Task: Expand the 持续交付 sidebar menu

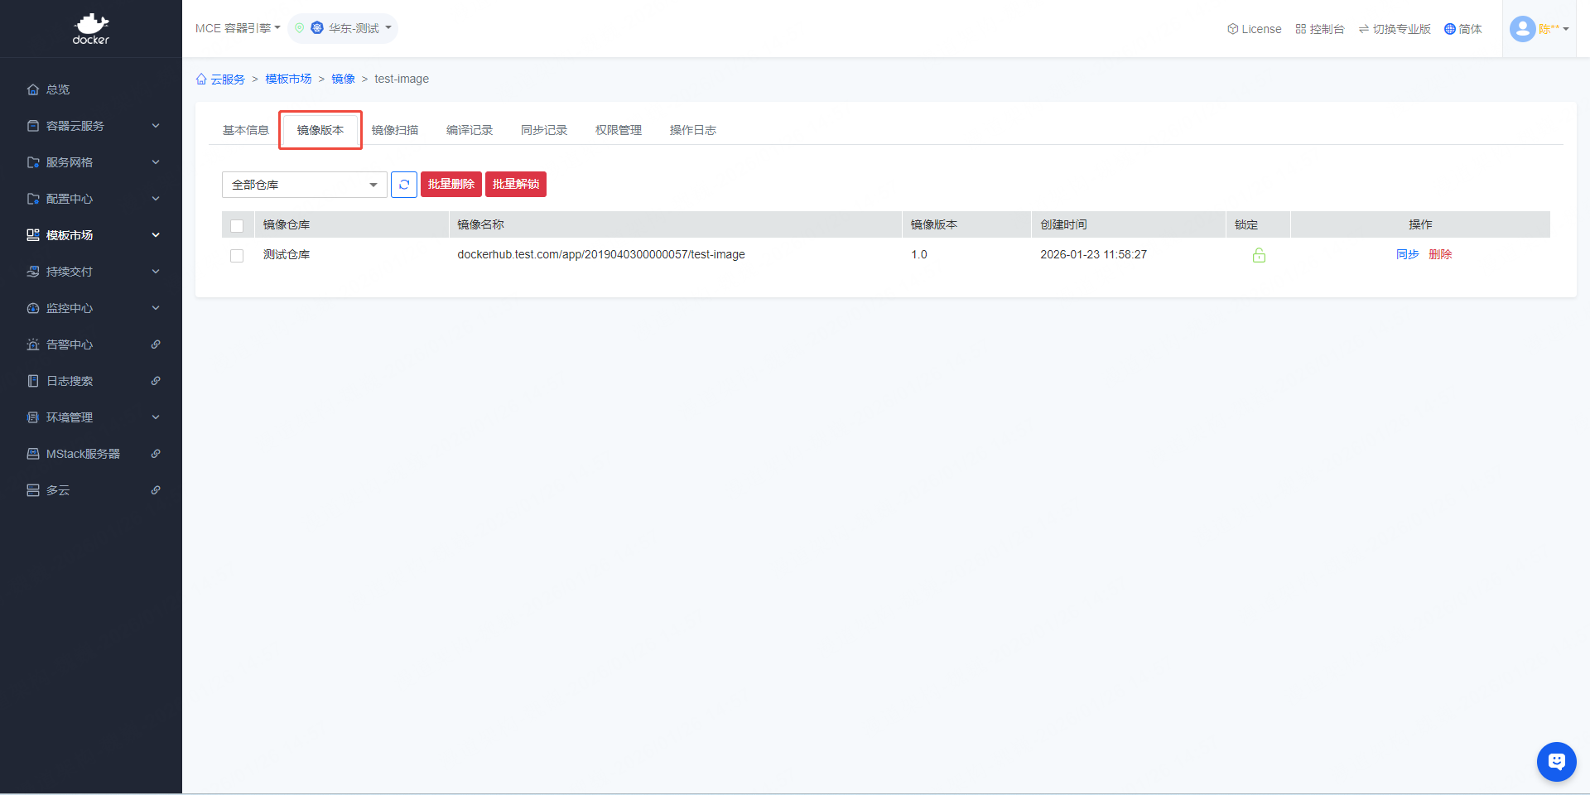Action: coord(91,272)
